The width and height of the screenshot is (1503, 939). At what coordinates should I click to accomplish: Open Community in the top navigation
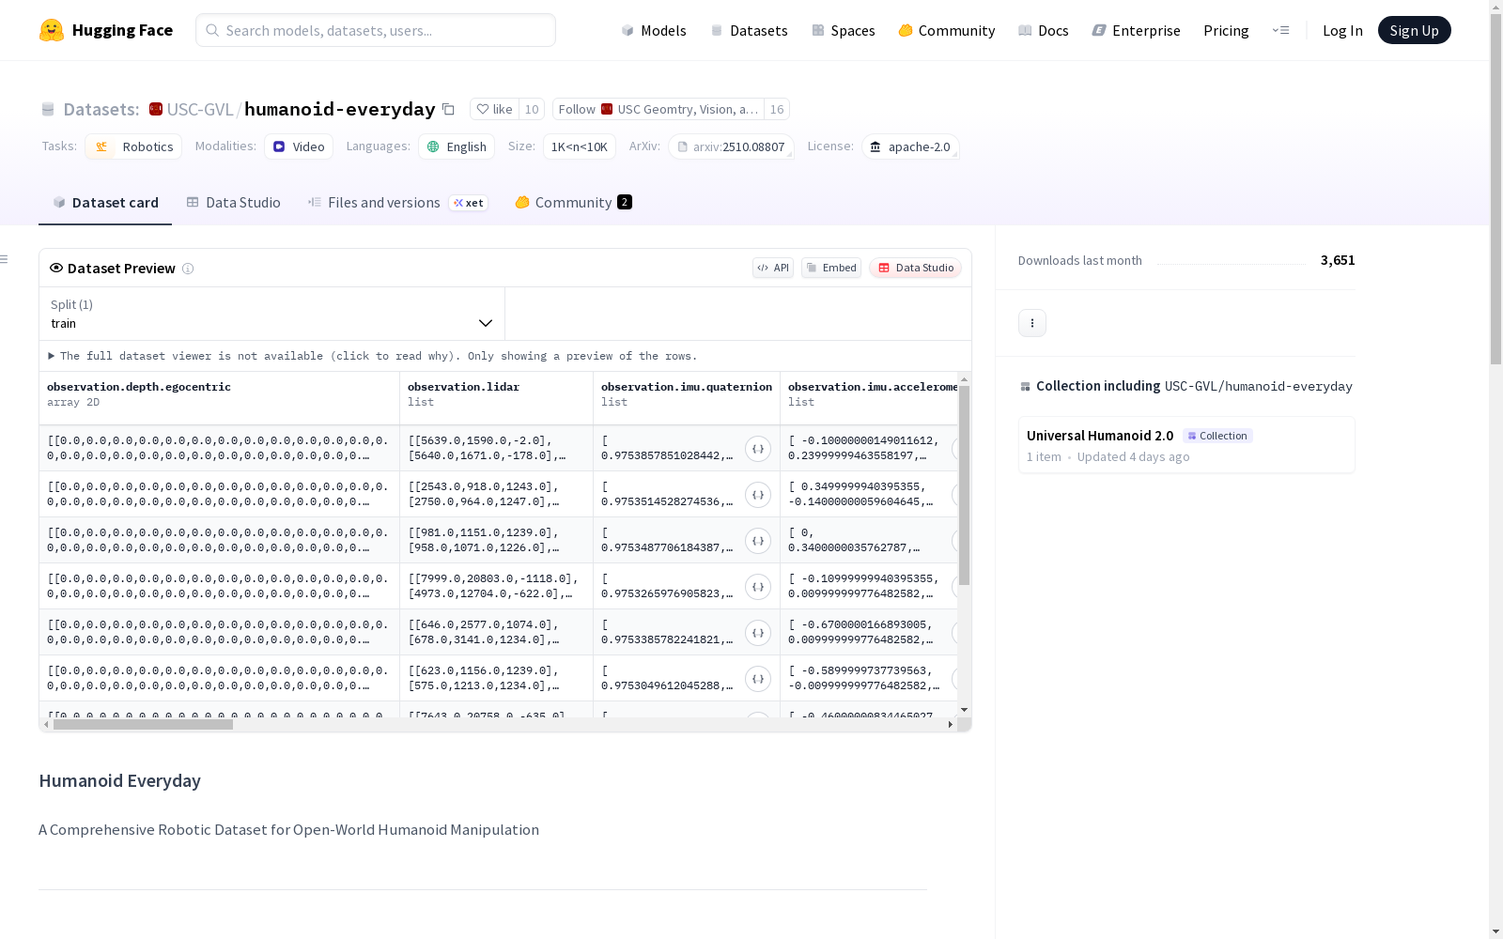(946, 30)
